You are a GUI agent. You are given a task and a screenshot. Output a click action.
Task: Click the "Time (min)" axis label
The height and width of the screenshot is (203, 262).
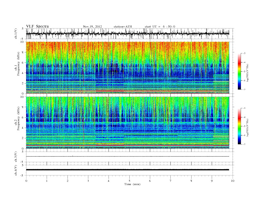(132, 184)
